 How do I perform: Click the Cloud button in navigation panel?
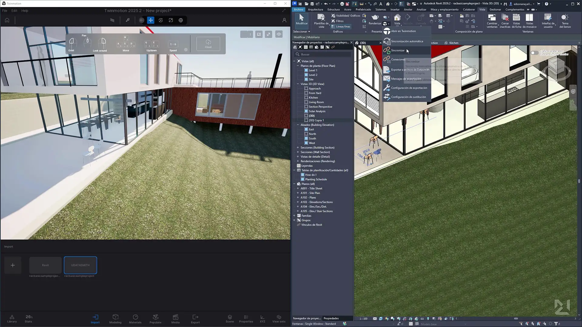pos(208,44)
